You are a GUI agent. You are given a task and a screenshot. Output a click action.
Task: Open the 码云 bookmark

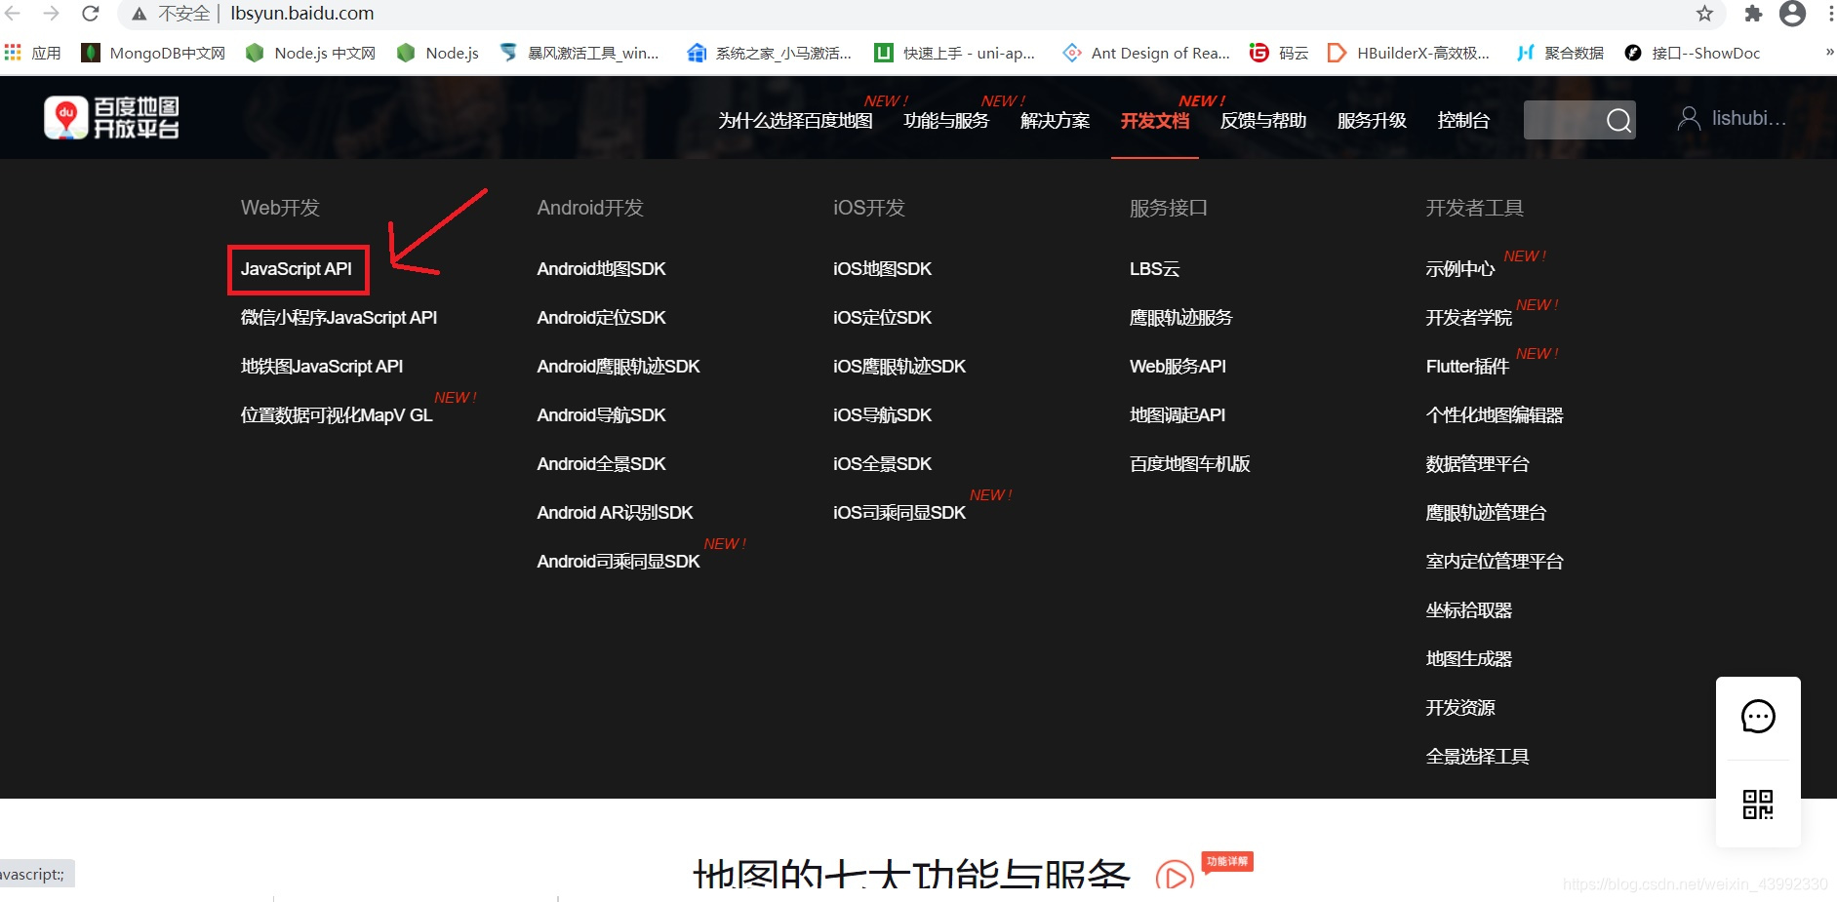[1279, 53]
